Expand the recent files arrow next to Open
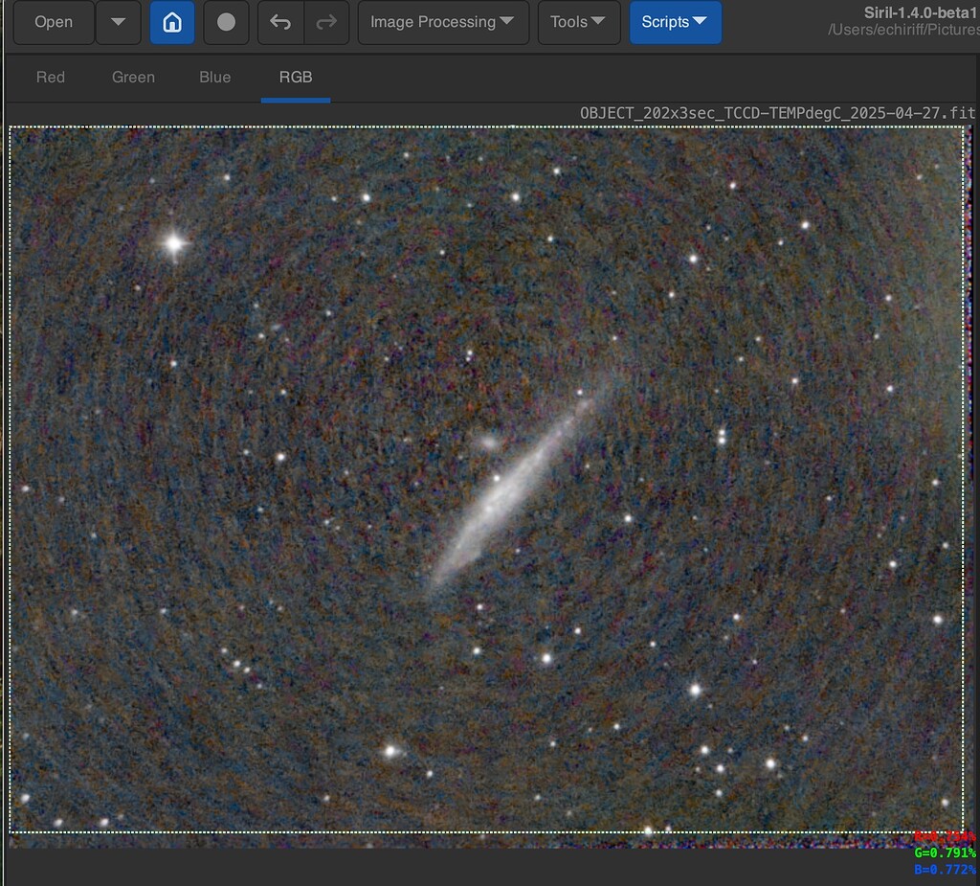Image resolution: width=980 pixels, height=886 pixels. pyautogui.click(x=118, y=22)
